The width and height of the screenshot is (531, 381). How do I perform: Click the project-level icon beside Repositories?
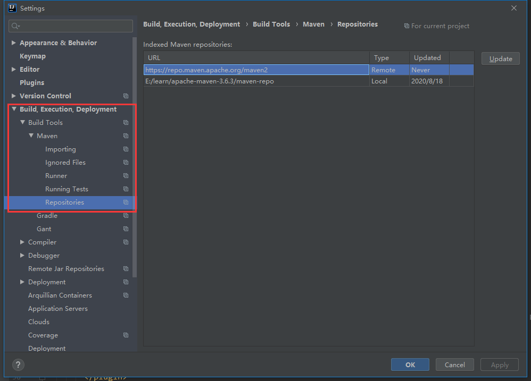[126, 202]
